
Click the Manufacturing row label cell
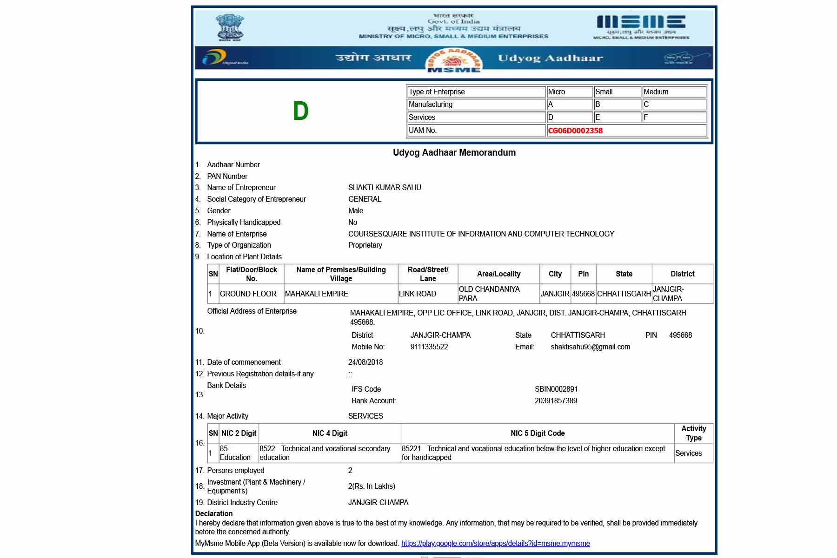tap(476, 105)
